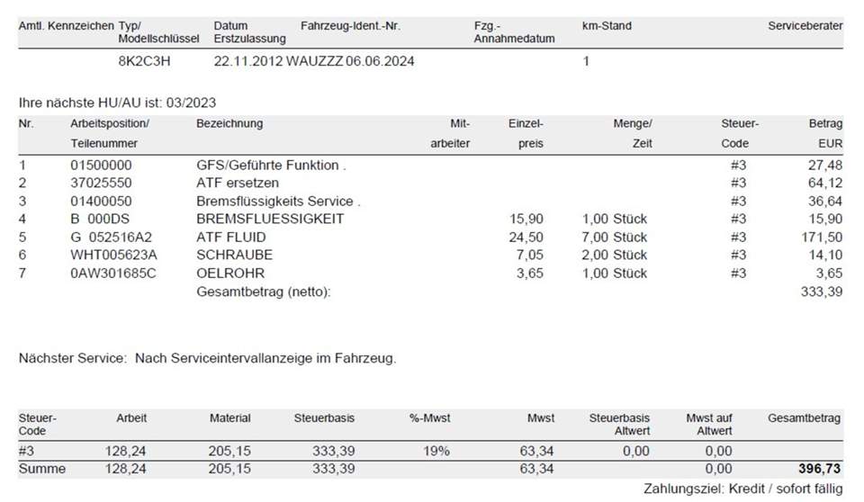Click the ATF ersetzen description
The width and height of the screenshot is (864, 502).
pos(238,183)
